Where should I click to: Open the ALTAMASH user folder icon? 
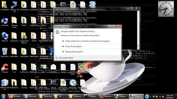pyautogui.click(x=5, y=6)
